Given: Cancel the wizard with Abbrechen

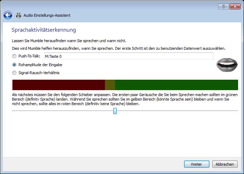Looking at the screenshot, I should 225,164.
